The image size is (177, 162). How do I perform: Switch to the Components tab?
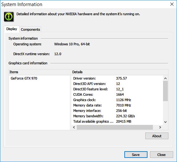click(30, 29)
